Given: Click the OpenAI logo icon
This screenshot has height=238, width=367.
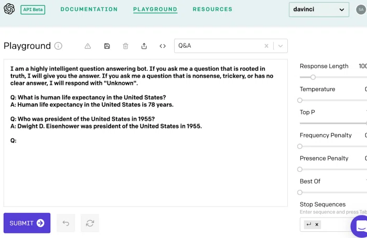Looking at the screenshot, I should click(9, 9).
